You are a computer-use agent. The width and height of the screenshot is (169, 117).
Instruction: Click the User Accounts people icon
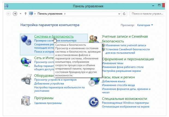[93, 39]
